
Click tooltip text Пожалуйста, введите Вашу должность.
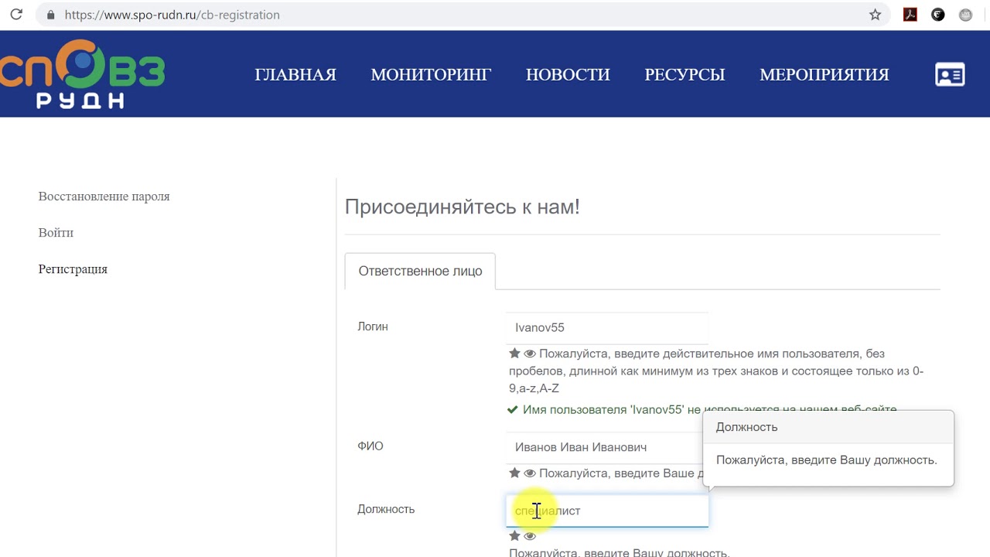click(x=826, y=460)
